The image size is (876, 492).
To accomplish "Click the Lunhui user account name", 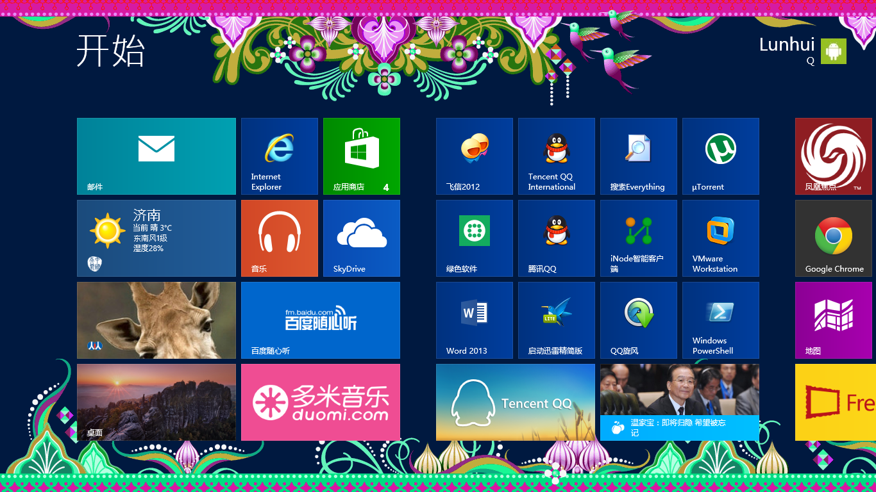I will point(786,45).
